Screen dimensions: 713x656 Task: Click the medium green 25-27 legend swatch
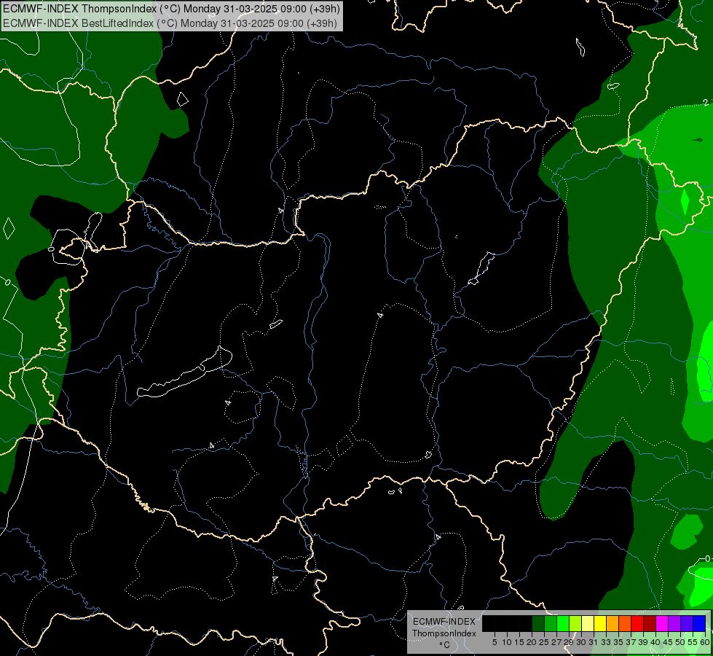click(x=551, y=623)
